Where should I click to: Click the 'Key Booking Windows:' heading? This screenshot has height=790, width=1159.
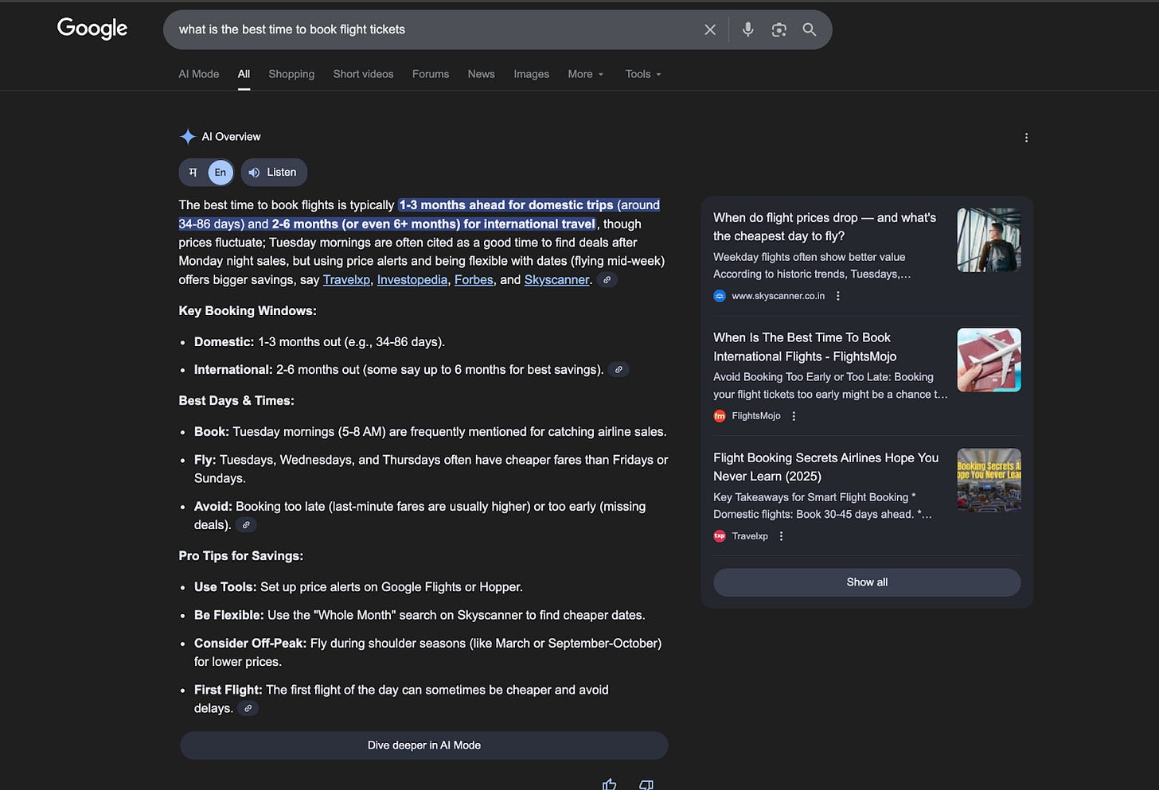[x=248, y=311]
